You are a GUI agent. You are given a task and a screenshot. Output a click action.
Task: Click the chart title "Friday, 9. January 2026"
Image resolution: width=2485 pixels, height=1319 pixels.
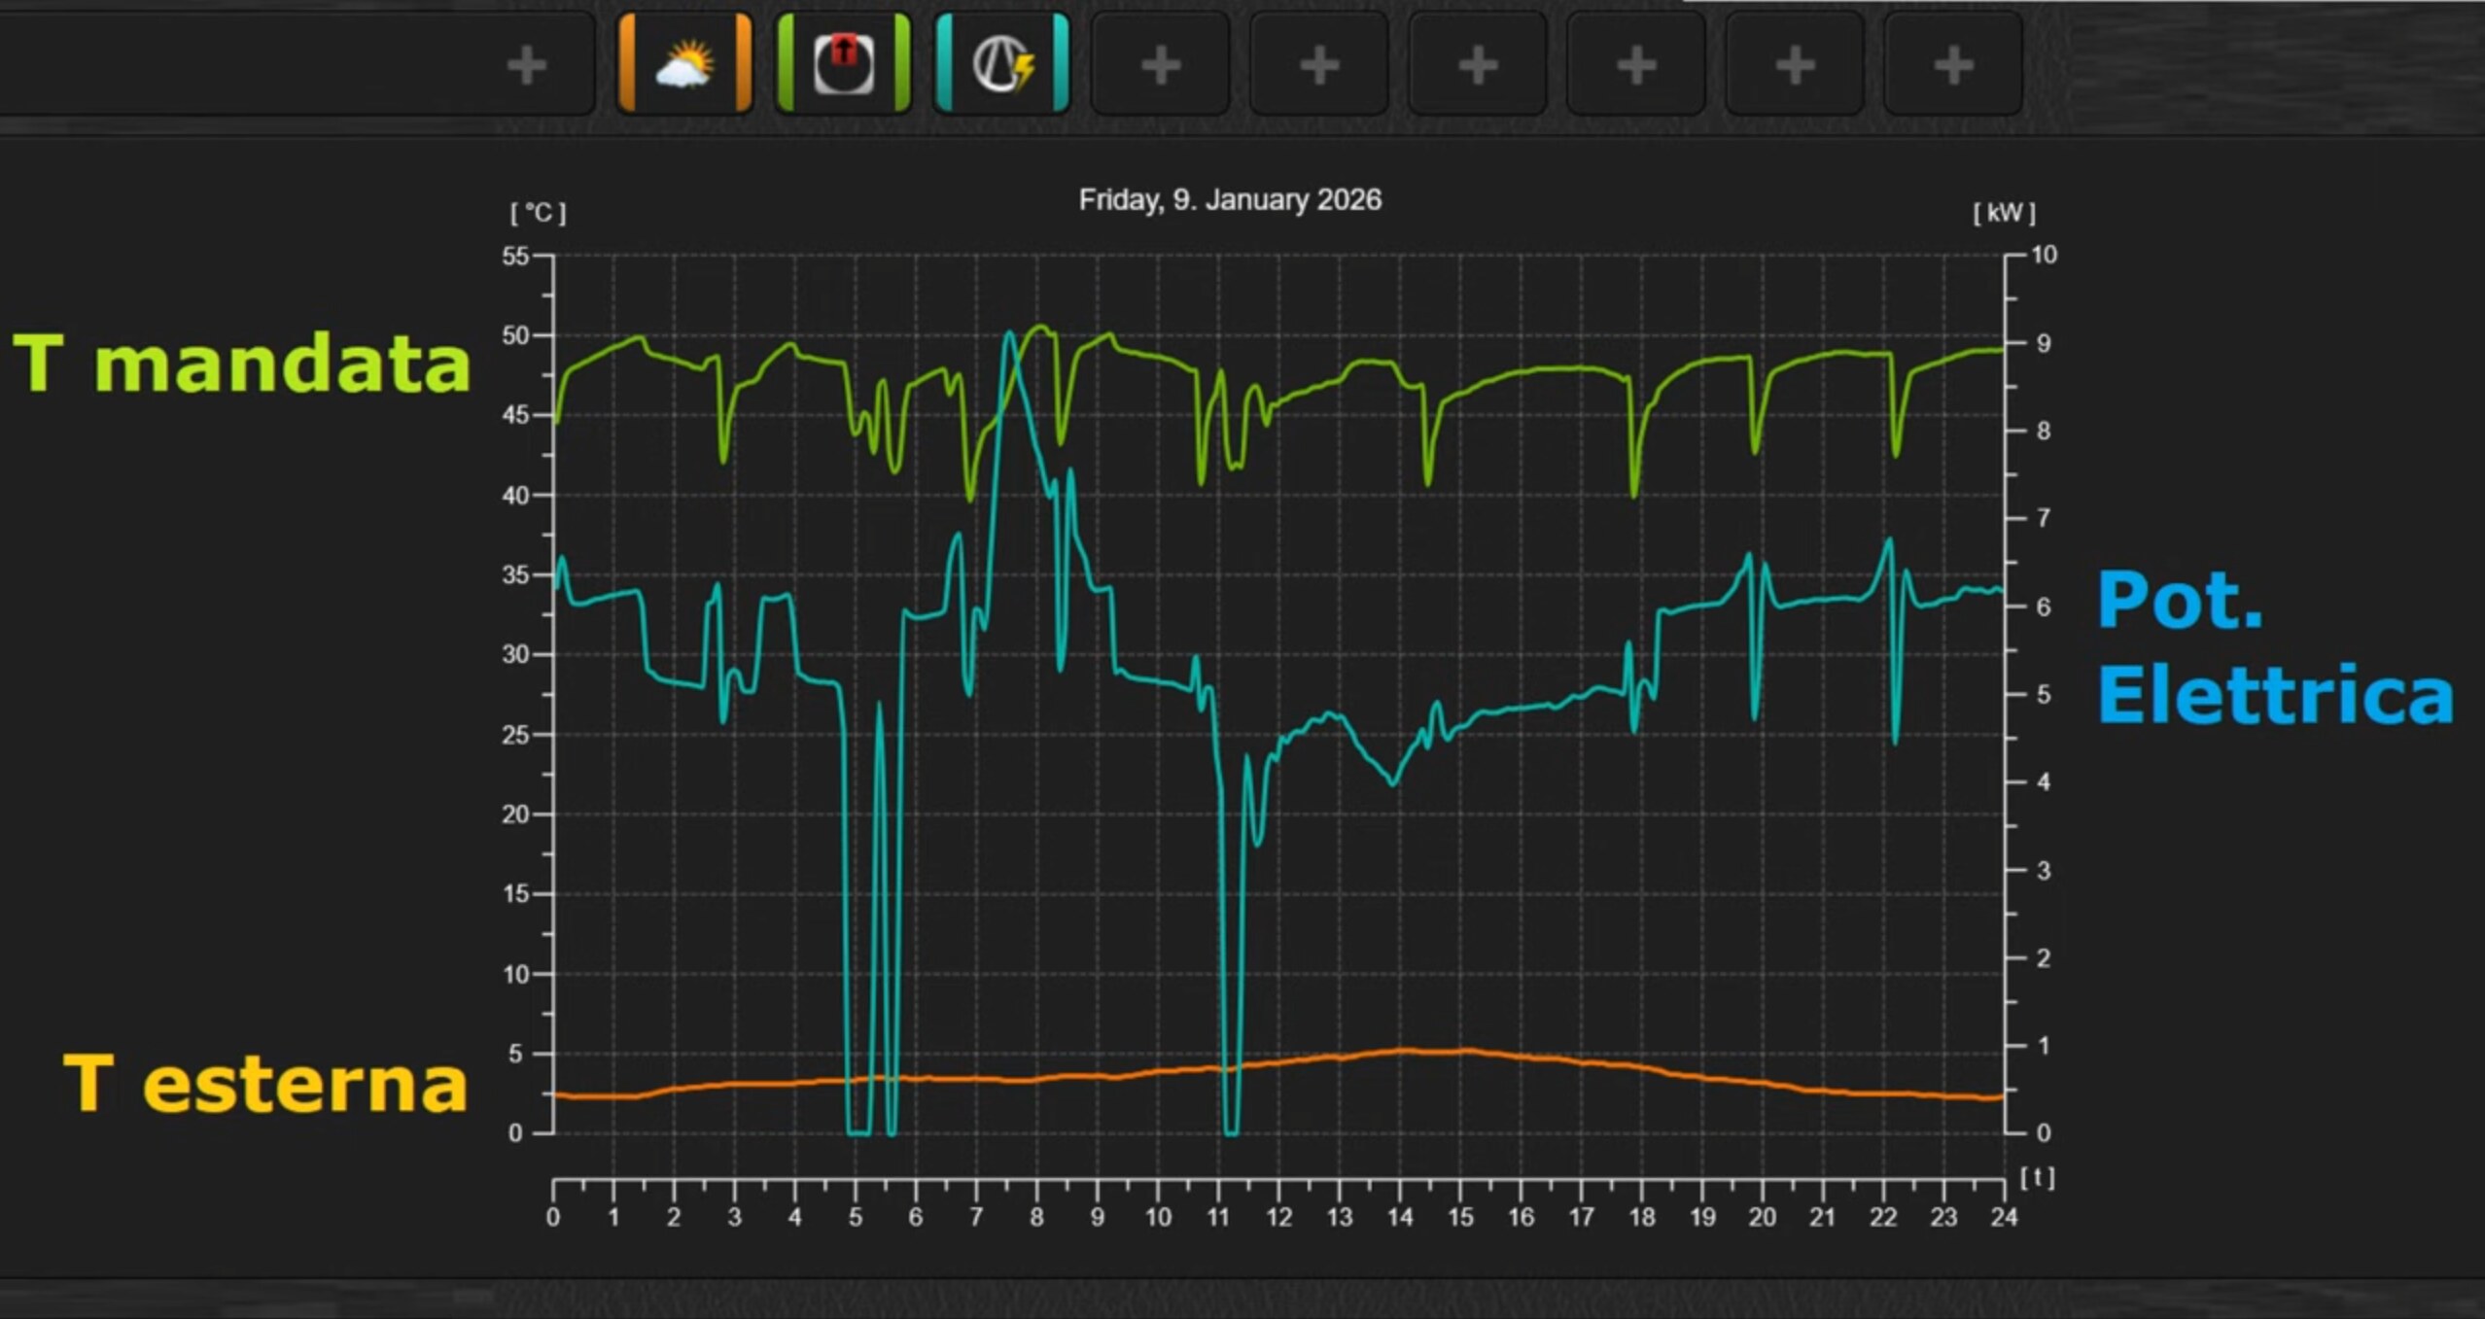[1230, 199]
